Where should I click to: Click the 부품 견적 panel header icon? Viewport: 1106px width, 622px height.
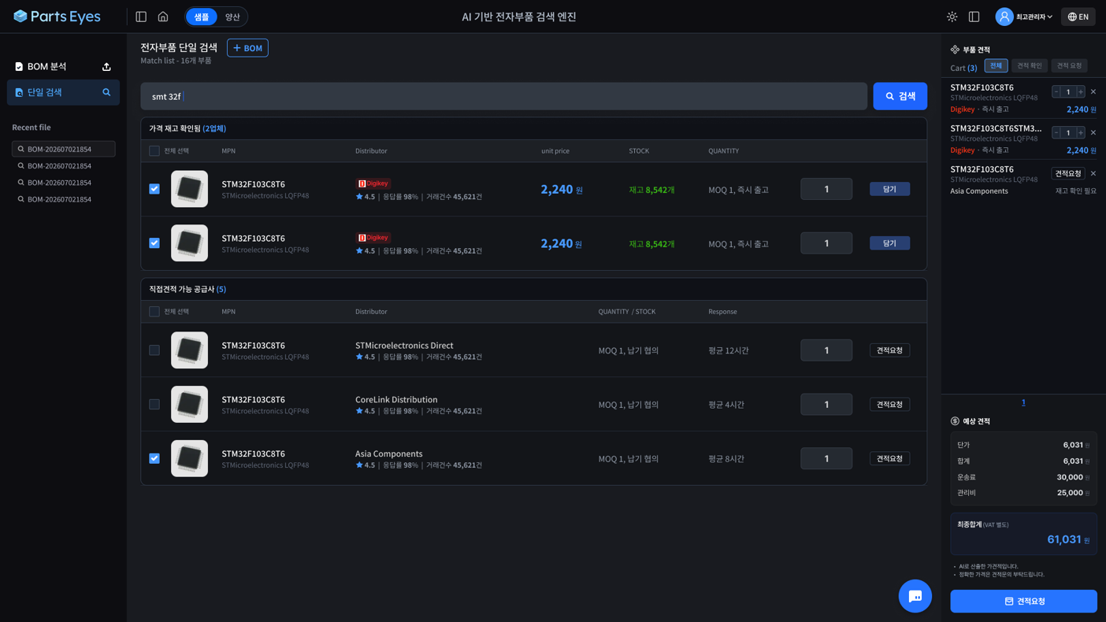click(x=955, y=50)
